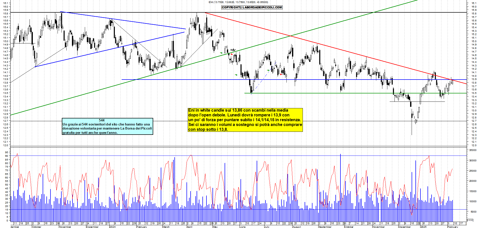The width and height of the screenshot is (477, 228).
Task: Click the 20000 volume scale value
Action: (x=473, y=181)
